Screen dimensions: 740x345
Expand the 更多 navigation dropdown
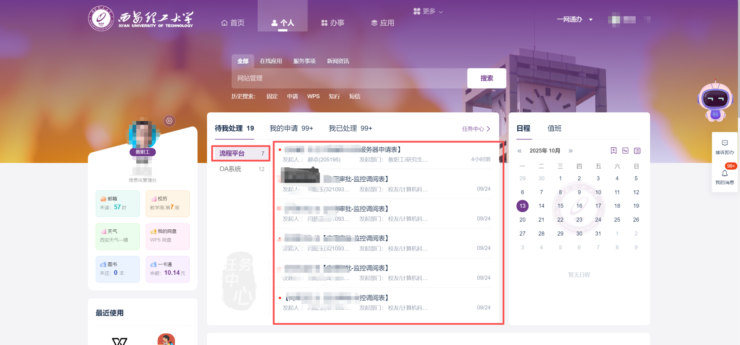(428, 11)
